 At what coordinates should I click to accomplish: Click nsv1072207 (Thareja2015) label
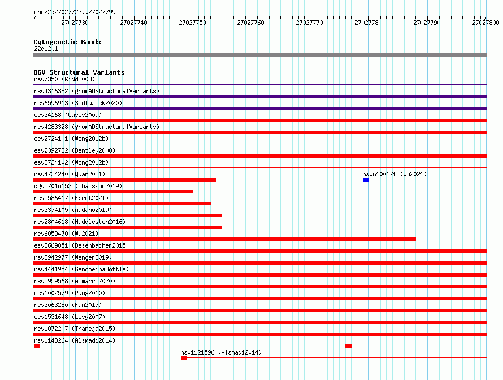(x=75, y=329)
